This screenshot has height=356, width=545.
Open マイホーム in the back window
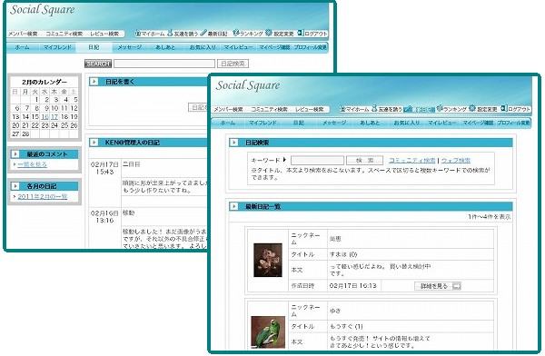150,34
